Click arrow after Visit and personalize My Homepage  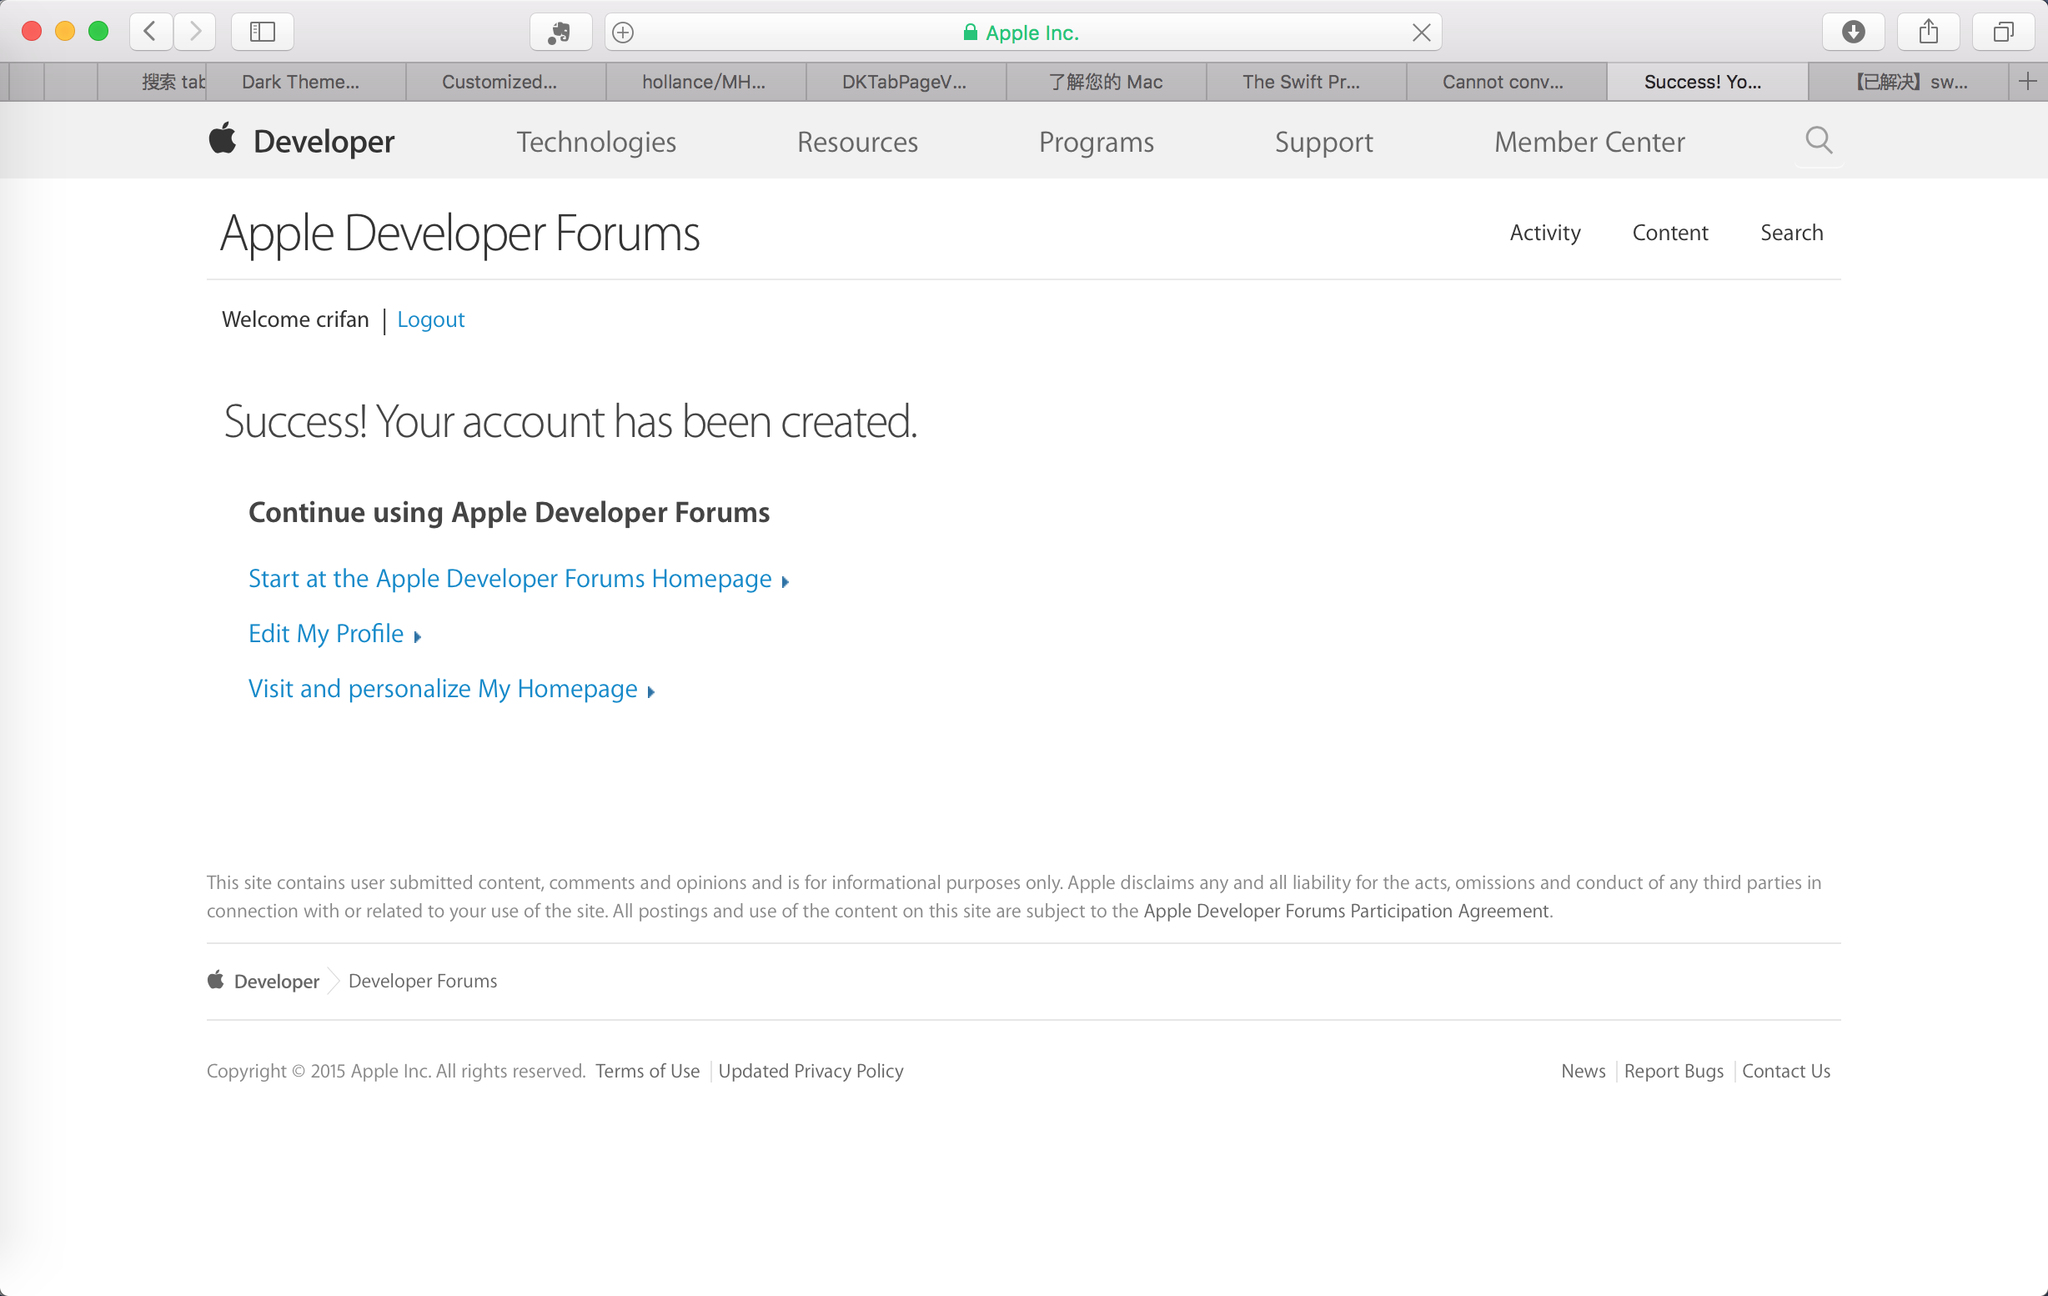click(651, 691)
